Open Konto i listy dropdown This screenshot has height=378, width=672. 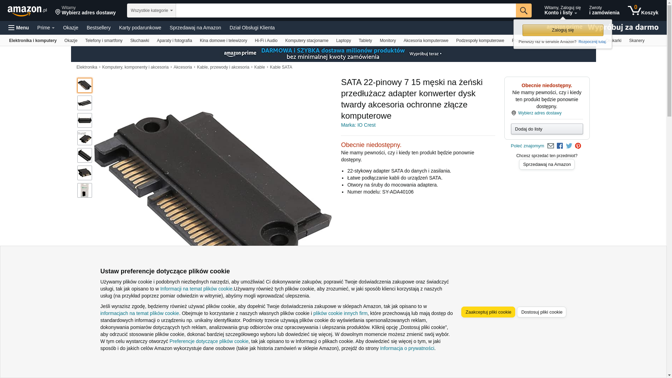[562, 10]
